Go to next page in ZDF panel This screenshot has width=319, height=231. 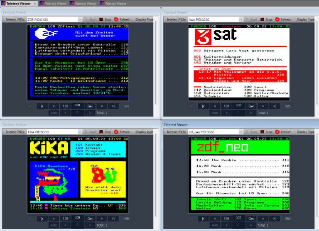pyautogui.click(x=102, y=106)
